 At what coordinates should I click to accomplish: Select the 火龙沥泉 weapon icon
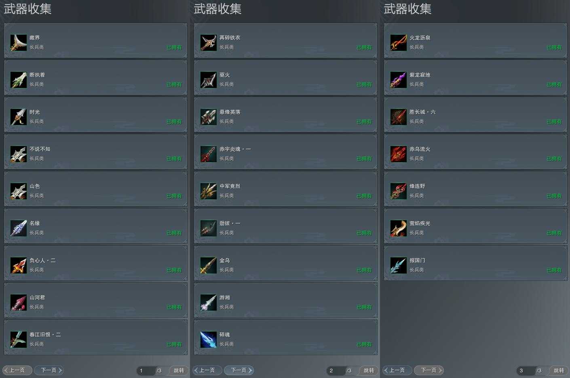399,43
